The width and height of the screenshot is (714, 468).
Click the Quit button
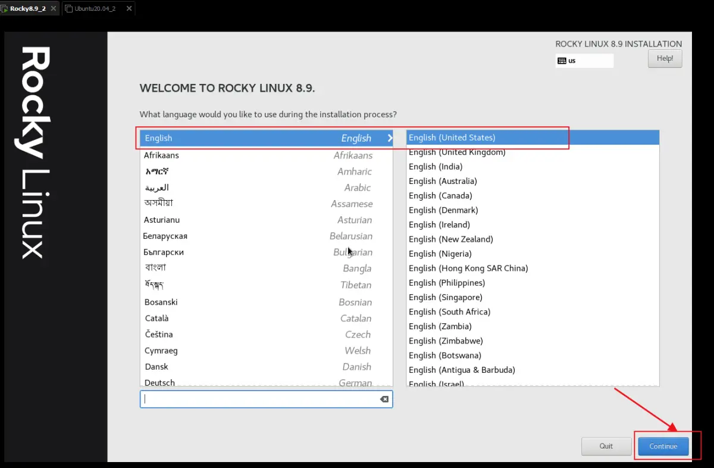606,446
